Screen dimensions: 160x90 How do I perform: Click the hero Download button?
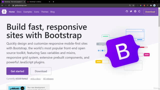(41, 71)
